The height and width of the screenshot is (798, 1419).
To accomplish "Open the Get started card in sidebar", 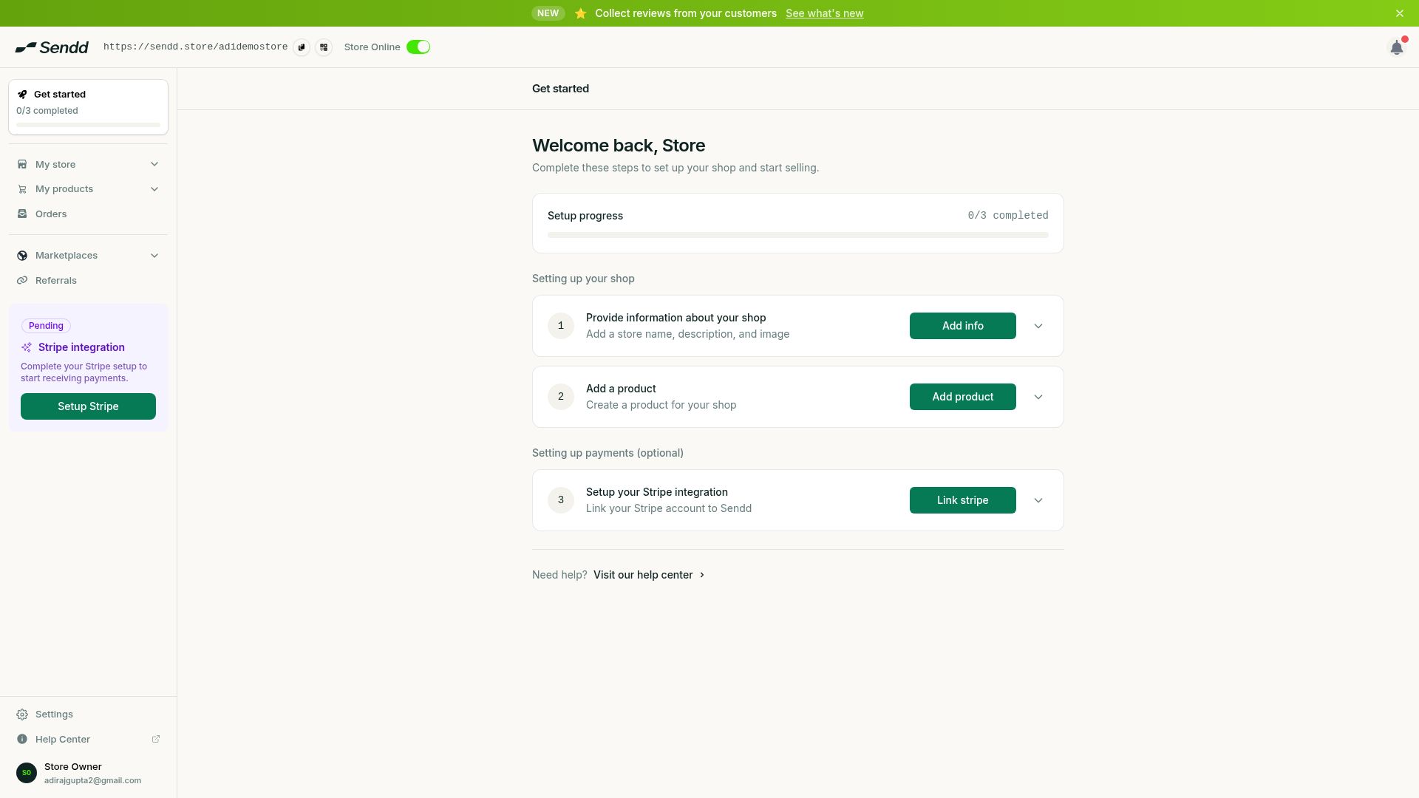I will (x=88, y=107).
